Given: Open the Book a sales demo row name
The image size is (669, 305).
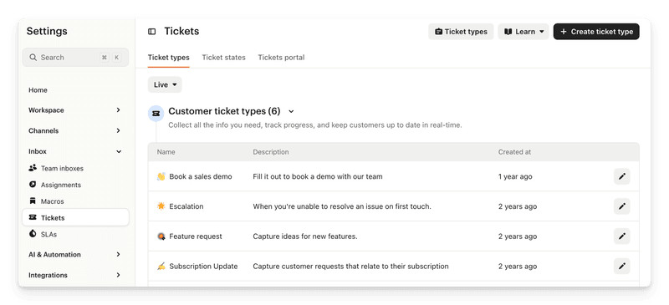Looking at the screenshot, I should pos(201,176).
